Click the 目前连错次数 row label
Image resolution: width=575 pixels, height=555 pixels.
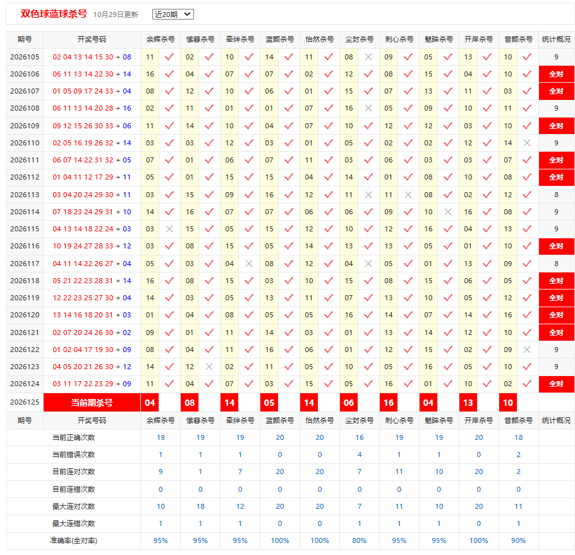74,489
